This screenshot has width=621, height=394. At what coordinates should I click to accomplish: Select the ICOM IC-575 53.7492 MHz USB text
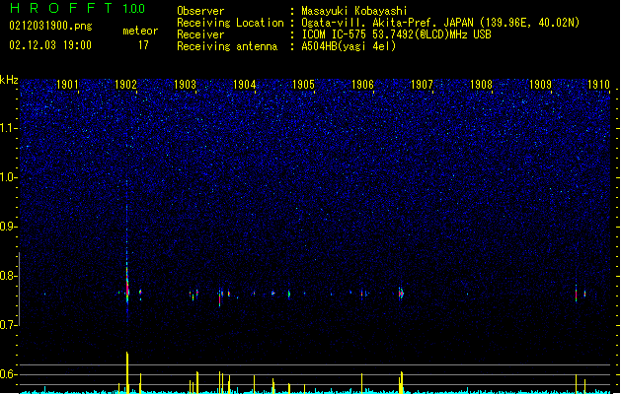coord(397,34)
